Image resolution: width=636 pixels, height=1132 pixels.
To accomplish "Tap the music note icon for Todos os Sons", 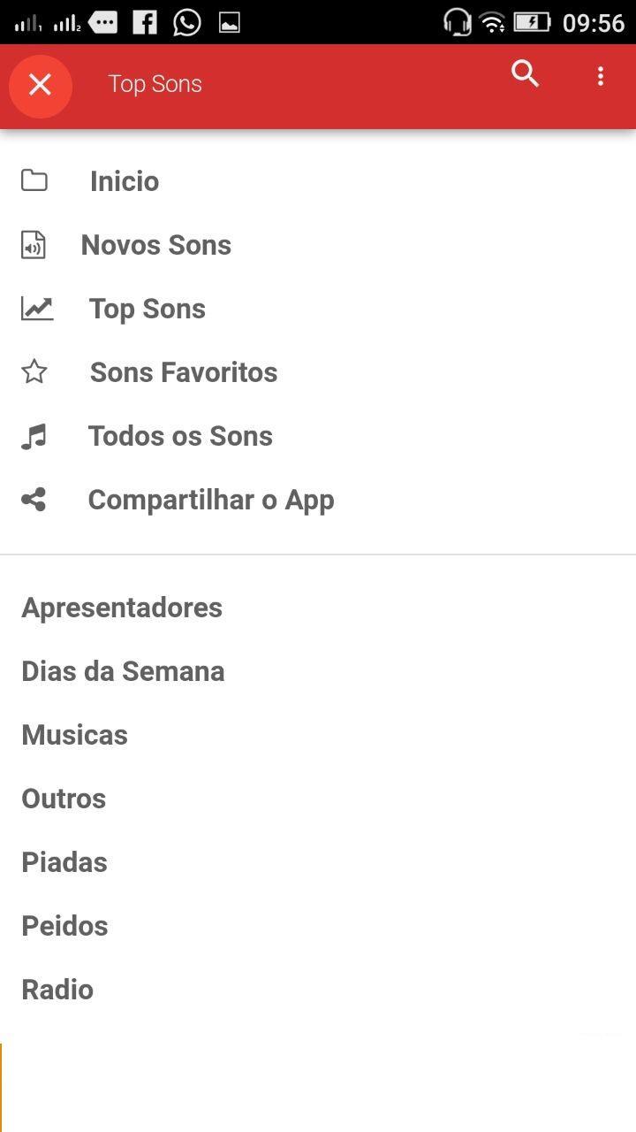I will coord(34,436).
